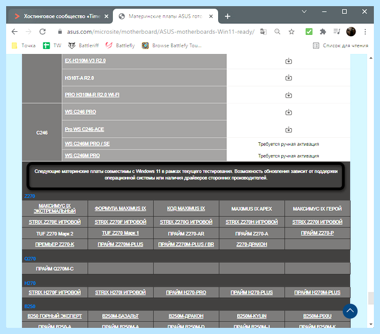380x334 pixels.
Task: Download BIOS for PRO H310M-R R2.0 WI-FI
Action: 289,95
